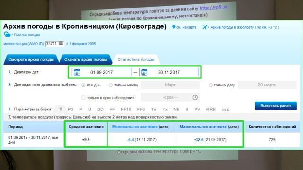The width and height of the screenshot is (303, 170).
Task: Open the '29 марта' date dropdown
Action: coord(267,85)
